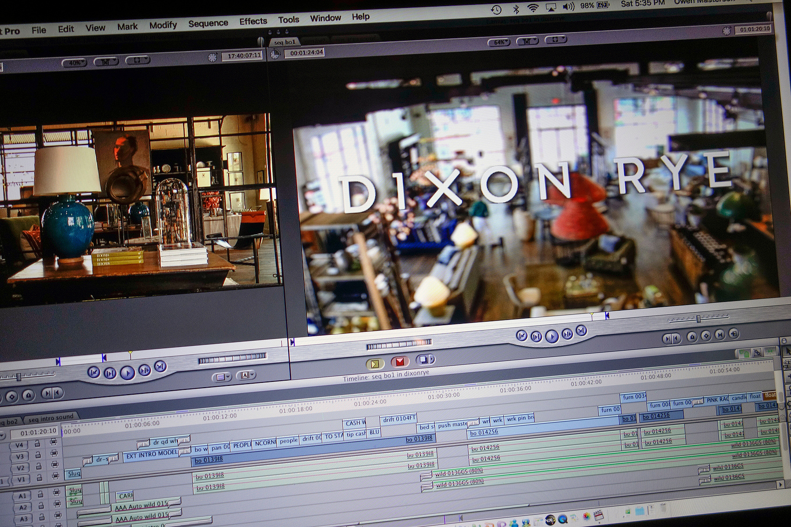Toggle Auto Select on track V4
This screenshot has height=527, width=791.
pyautogui.click(x=53, y=441)
